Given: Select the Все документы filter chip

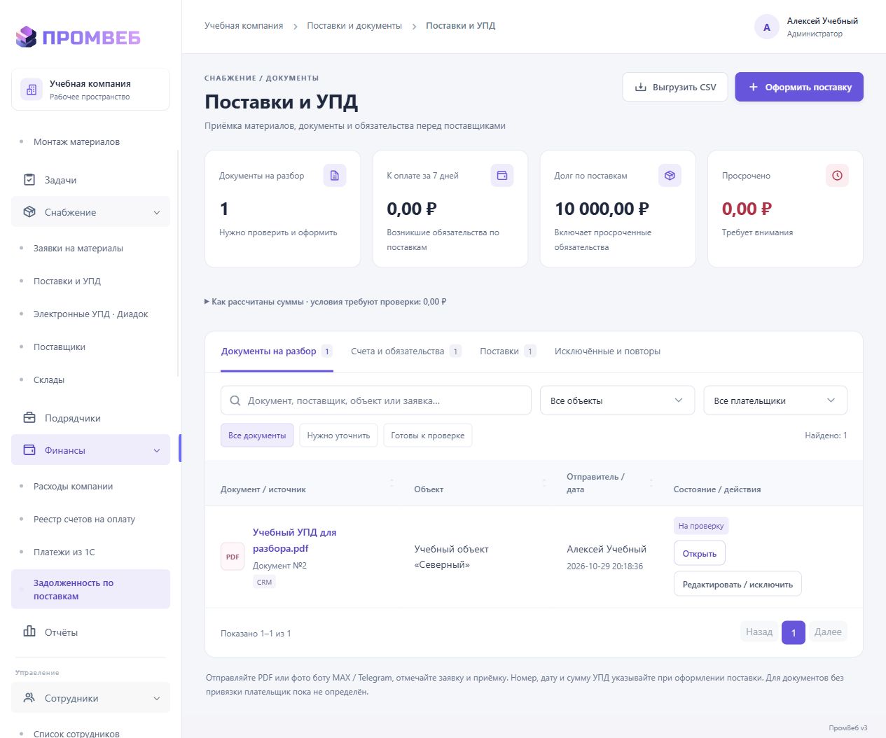Looking at the screenshot, I should pos(257,436).
